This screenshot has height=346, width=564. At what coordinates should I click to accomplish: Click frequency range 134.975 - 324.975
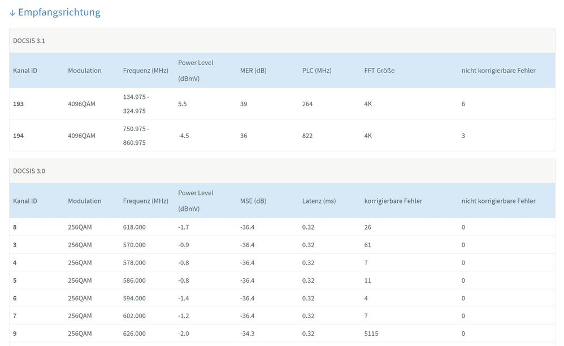[136, 104]
